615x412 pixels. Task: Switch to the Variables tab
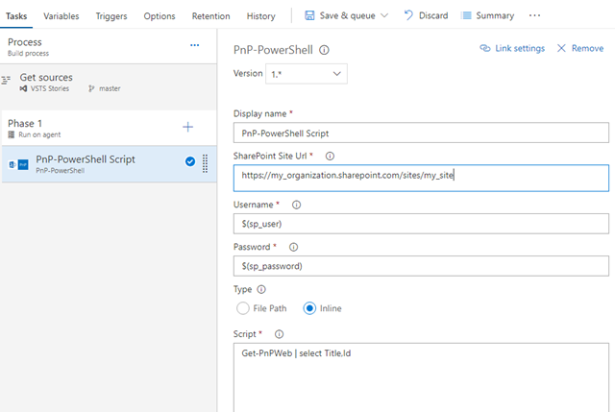(61, 16)
